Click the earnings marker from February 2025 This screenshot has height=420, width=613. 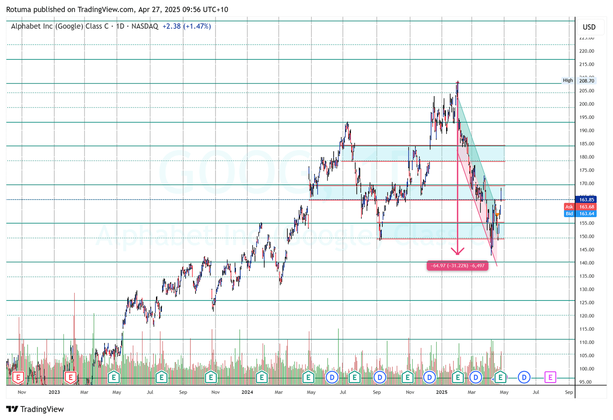click(x=458, y=377)
